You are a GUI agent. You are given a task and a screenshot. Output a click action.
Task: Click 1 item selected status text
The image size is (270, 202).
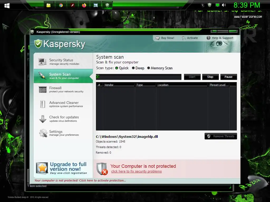point(37,186)
